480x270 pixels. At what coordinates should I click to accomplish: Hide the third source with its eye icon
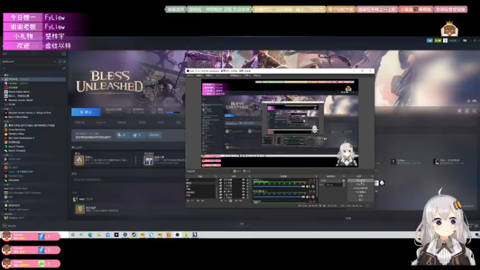pos(244,186)
